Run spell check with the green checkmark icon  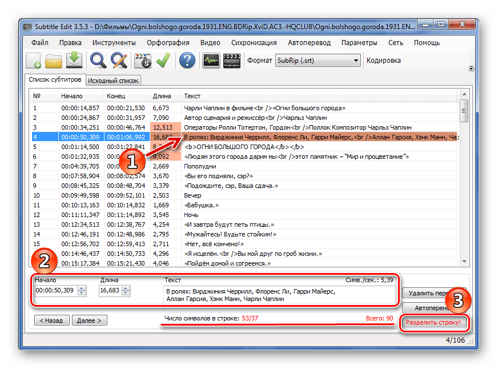tap(163, 60)
